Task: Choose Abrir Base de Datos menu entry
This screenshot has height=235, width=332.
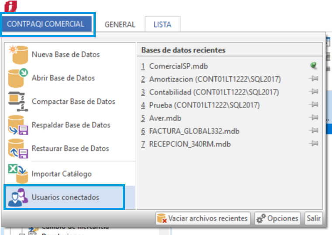Action: (x=70, y=78)
